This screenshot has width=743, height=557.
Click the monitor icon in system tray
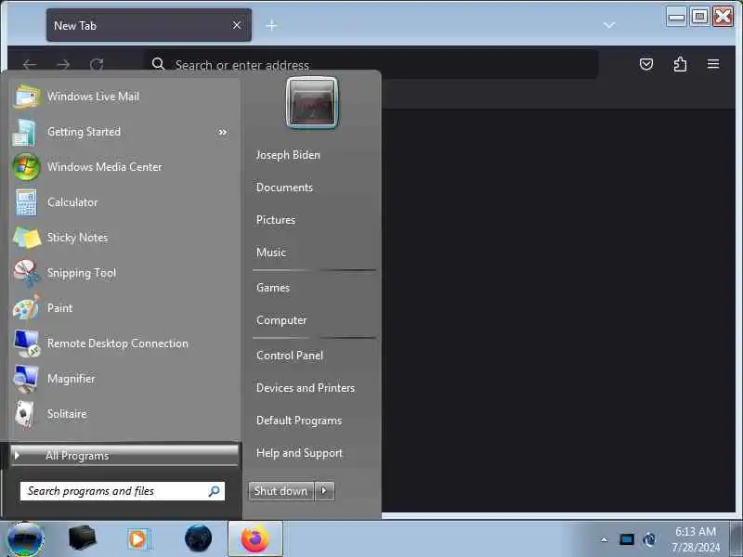626,539
